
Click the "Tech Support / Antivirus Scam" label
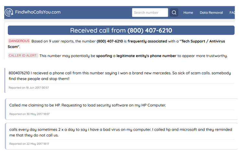[117, 44]
